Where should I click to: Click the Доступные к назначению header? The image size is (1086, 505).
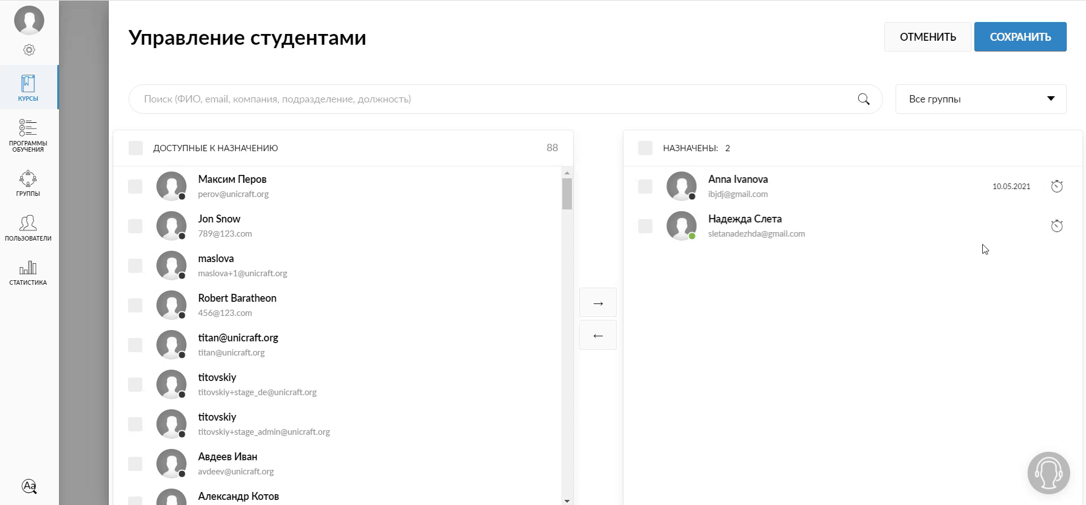215,148
